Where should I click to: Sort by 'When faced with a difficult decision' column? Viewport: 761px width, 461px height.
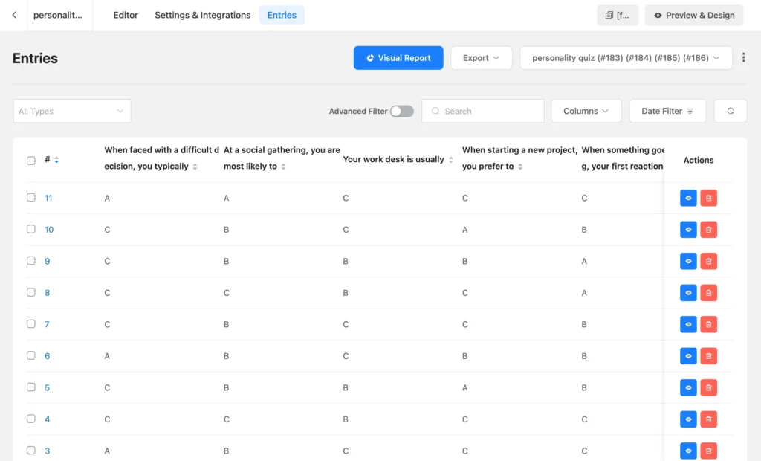pos(195,167)
